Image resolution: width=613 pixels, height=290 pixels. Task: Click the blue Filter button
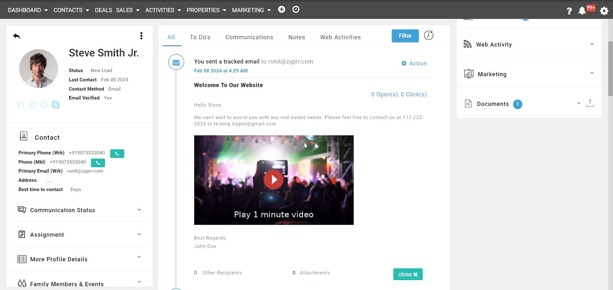pyautogui.click(x=405, y=36)
